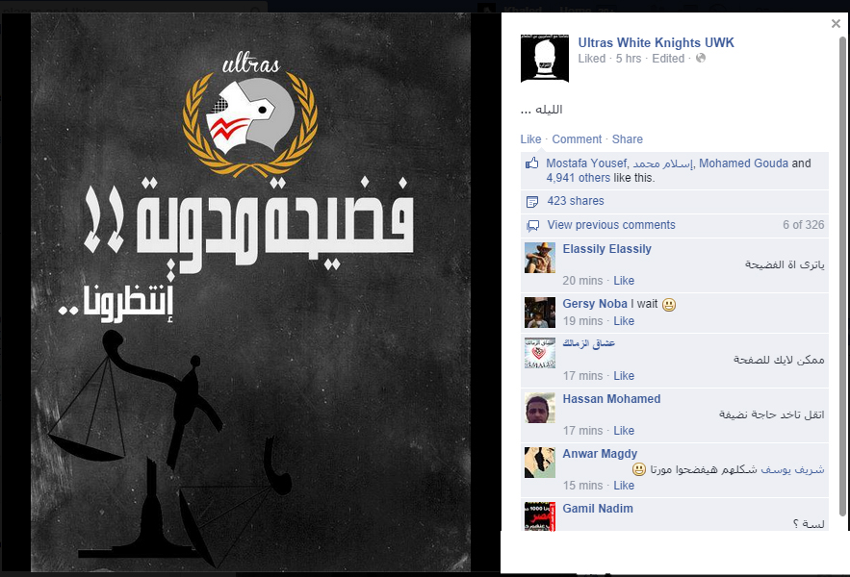Like the post via the Like link
The image size is (850, 577).
[x=530, y=139]
